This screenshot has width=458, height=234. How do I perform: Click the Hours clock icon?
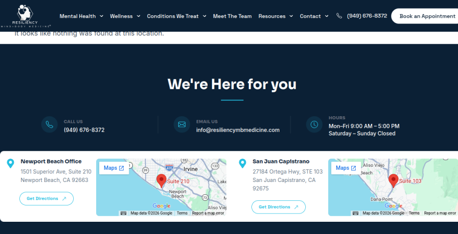coord(314,124)
